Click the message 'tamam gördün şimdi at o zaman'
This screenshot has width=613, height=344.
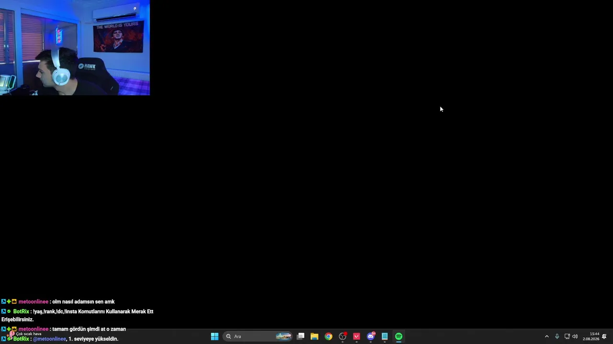(89, 329)
